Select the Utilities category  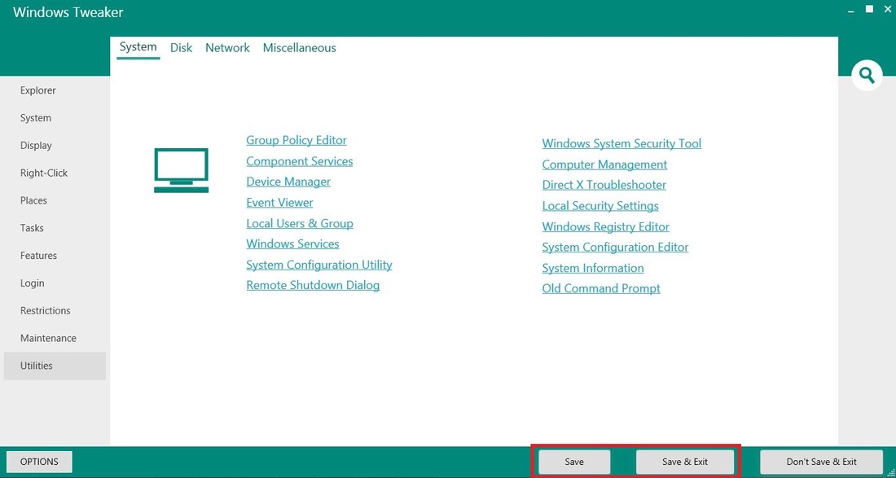55,366
